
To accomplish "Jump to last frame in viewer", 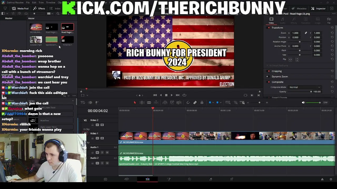I will click(177, 95).
